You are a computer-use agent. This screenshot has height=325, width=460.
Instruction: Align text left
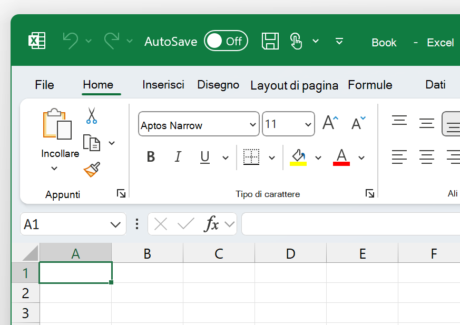click(x=399, y=157)
